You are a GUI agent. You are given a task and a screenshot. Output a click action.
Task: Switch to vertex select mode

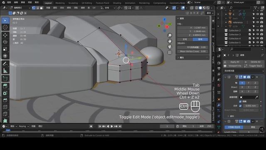click(34, 8)
